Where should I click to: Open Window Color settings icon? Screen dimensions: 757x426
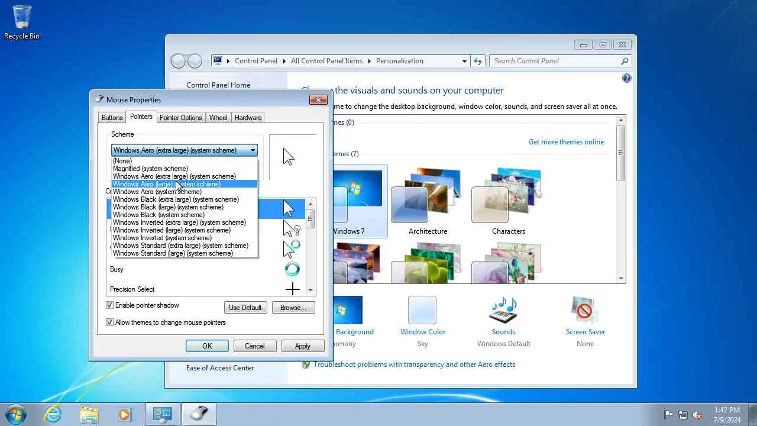[x=422, y=310]
